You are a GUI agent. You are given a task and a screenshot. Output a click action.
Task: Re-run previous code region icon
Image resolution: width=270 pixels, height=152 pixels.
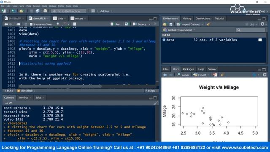[x=127, y=24]
